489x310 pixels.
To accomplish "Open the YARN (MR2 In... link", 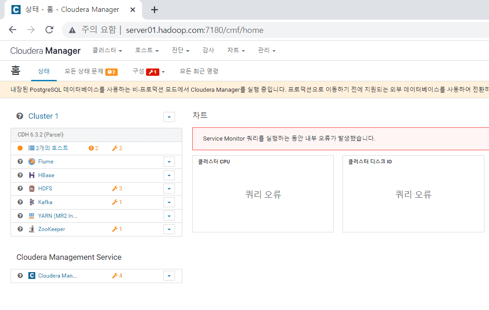I will pyautogui.click(x=58, y=216).
